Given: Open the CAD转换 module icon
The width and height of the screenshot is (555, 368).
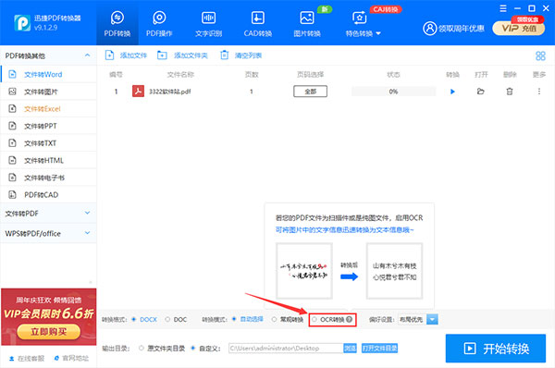Looking at the screenshot, I should coord(257,18).
